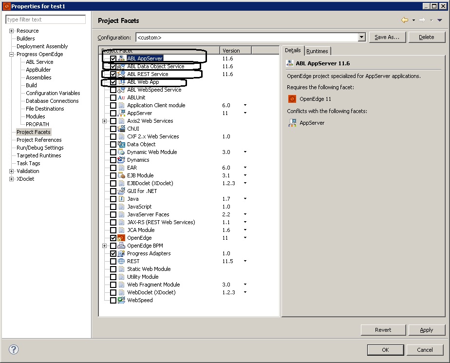The image size is (450, 363).
Task: Uncheck the ABL AppServer checkbox
Action: coord(113,58)
